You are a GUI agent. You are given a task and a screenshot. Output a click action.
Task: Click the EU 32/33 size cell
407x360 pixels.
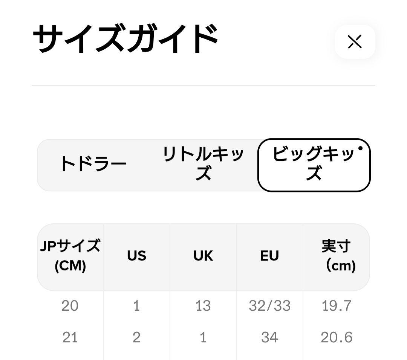coord(269,306)
